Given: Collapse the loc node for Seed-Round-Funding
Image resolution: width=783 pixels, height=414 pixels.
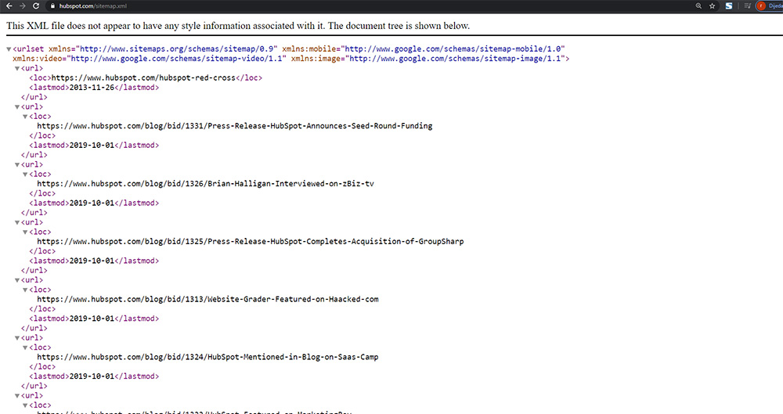Looking at the screenshot, I should (25, 117).
